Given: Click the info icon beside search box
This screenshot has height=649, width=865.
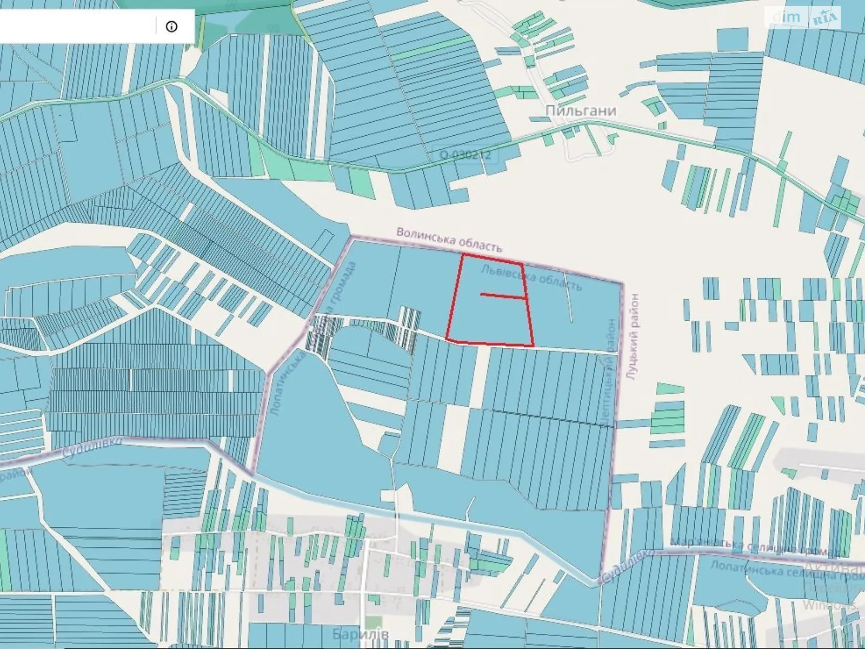Looking at the screenshot, I should point(171,26).
